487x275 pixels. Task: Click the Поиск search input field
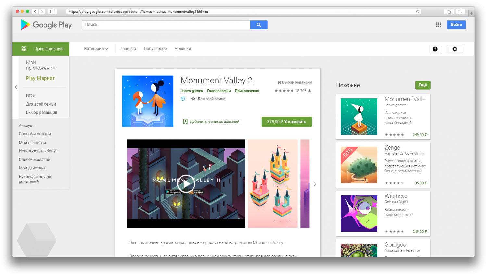point(166,25)
